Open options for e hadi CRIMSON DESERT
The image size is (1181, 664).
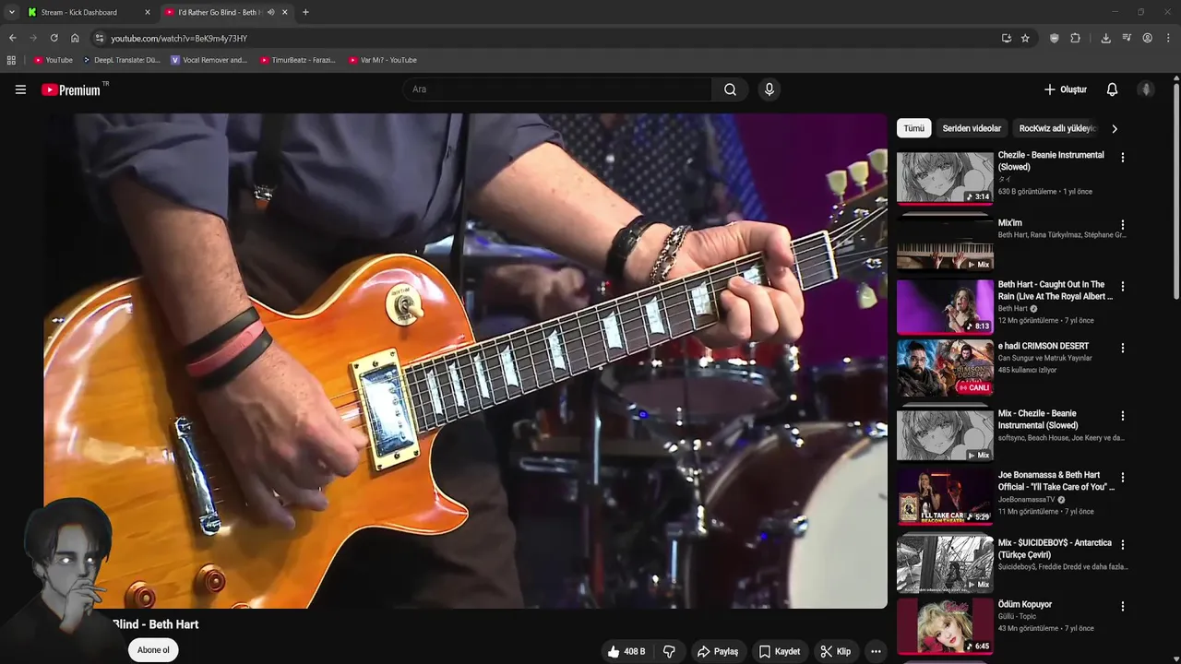coord(1123,348)
